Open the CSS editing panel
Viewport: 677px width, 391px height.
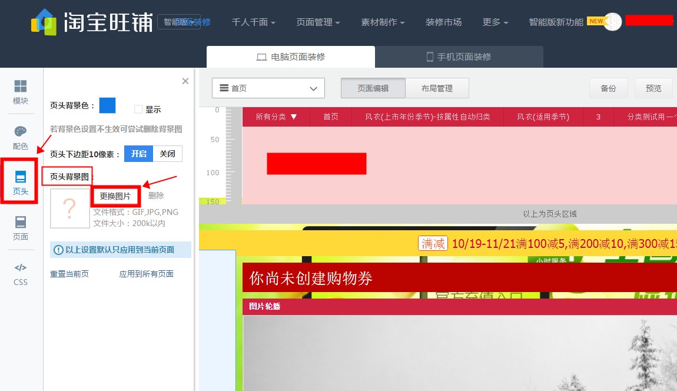(x=20, y=273)
